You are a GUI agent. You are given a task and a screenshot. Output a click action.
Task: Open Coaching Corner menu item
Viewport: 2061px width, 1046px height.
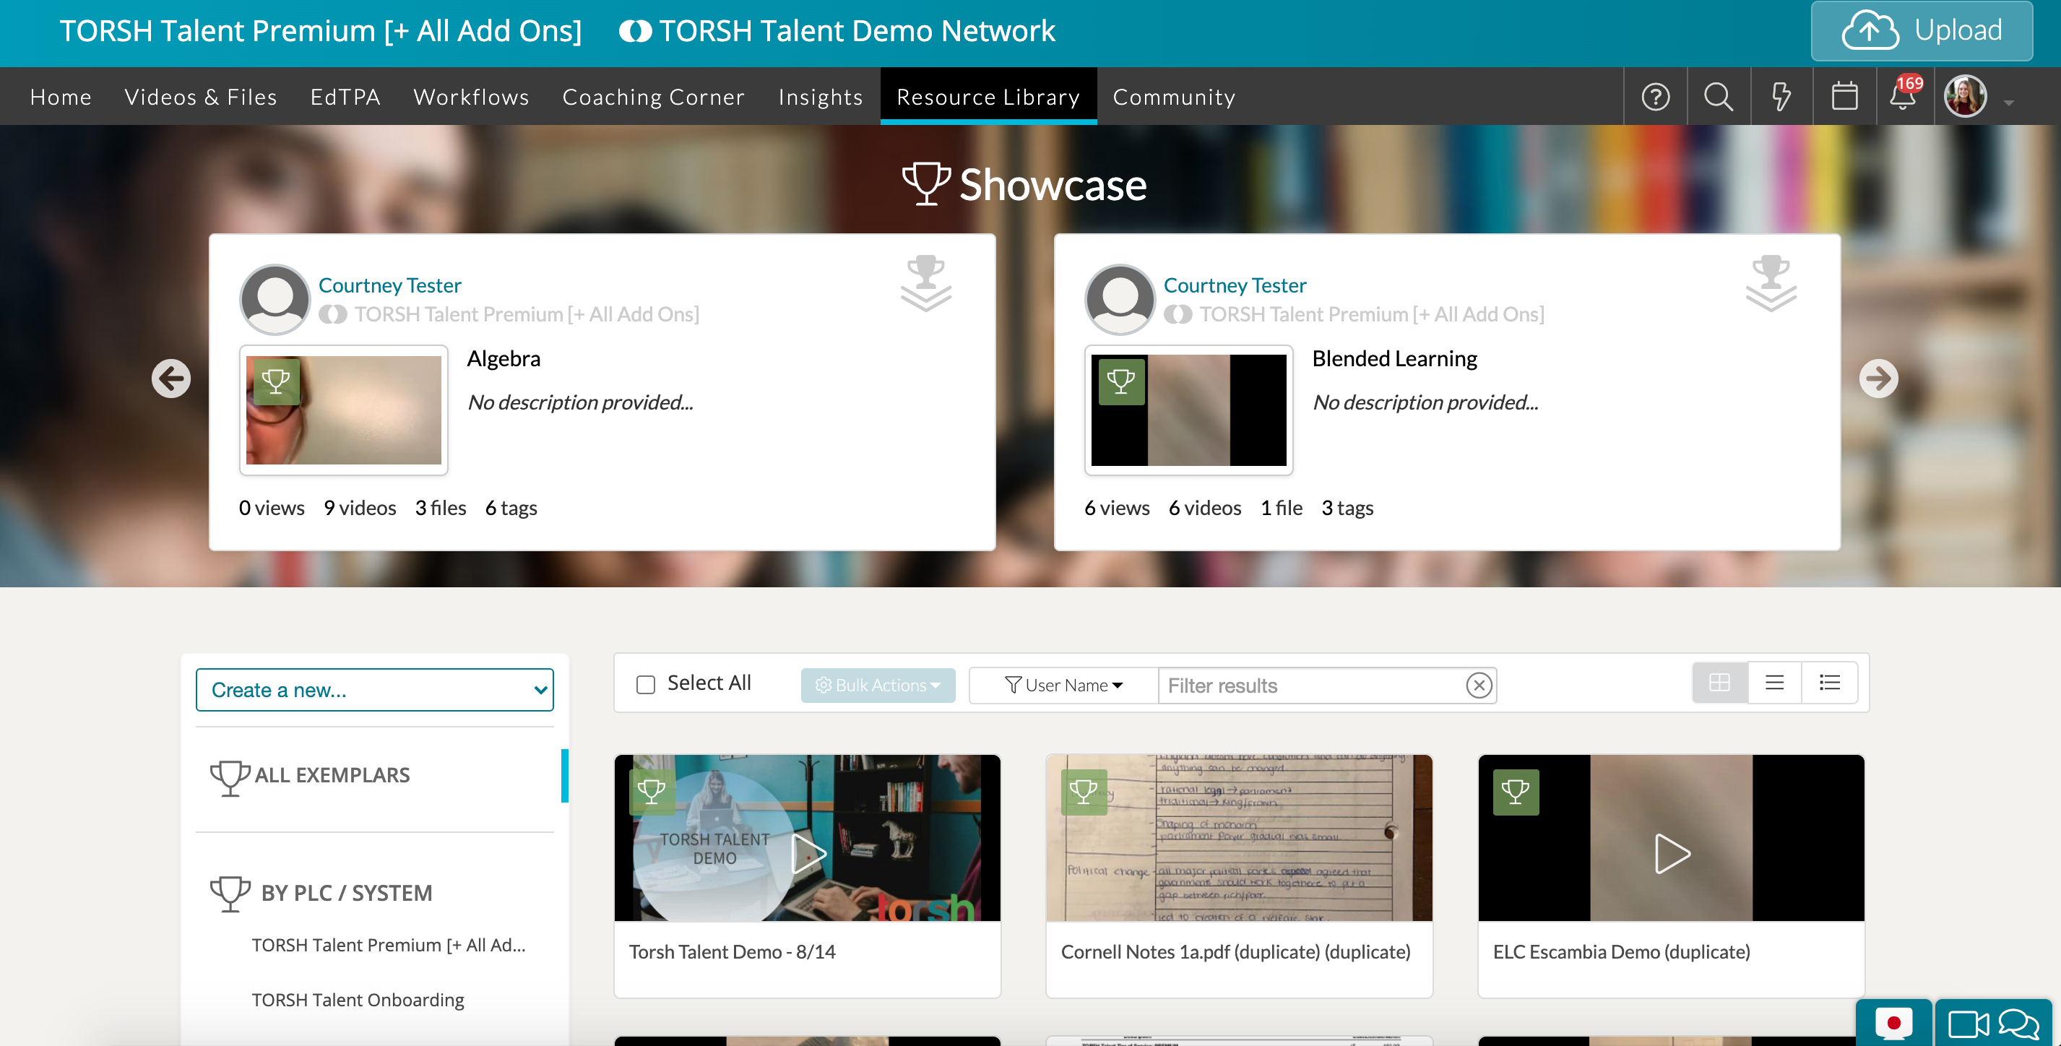(654, 97)
